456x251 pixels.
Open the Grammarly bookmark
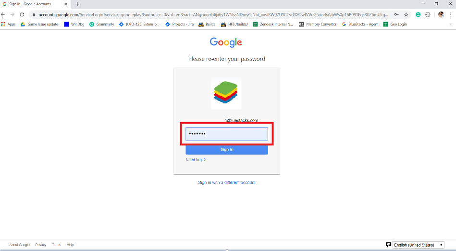pyautogui.click(x=102, y=24)
